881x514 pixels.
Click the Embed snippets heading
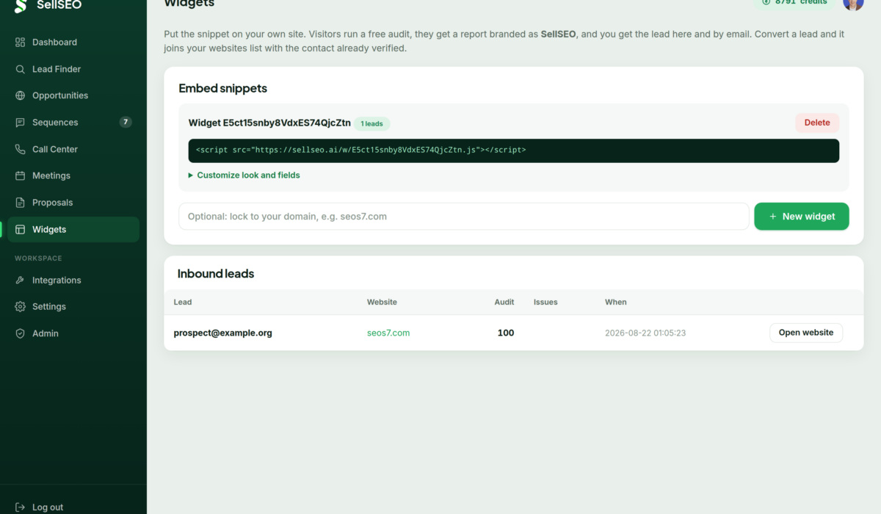(x=223, y=88)
